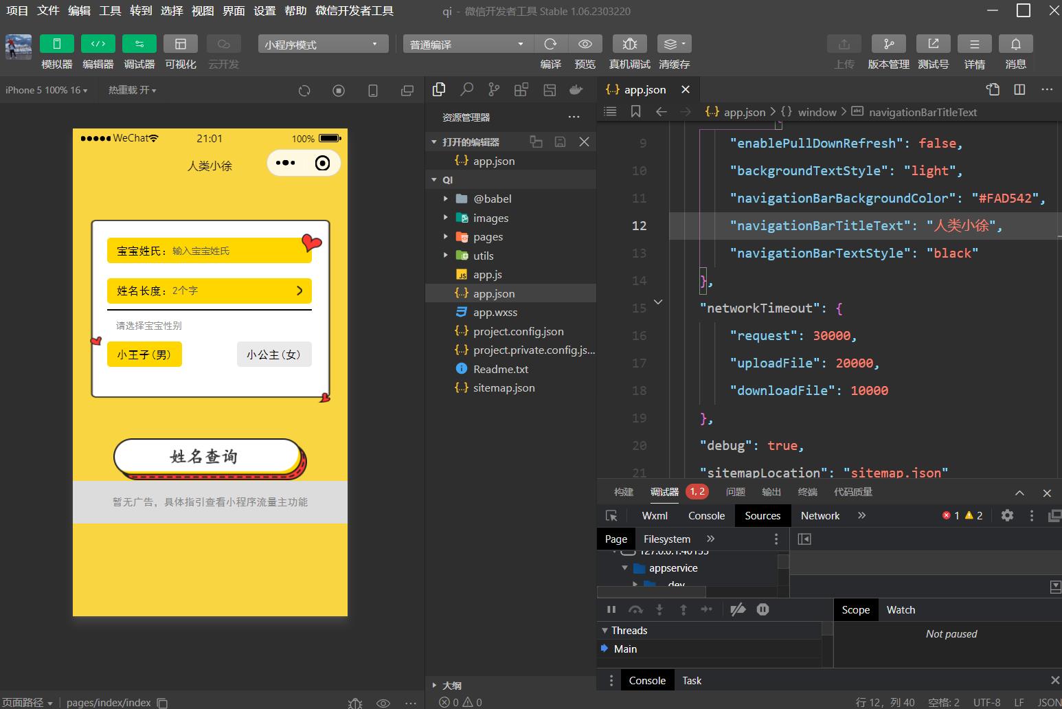
Task: Click the split editor icon
Action: pyautogui.click(x=1020, y=89)
